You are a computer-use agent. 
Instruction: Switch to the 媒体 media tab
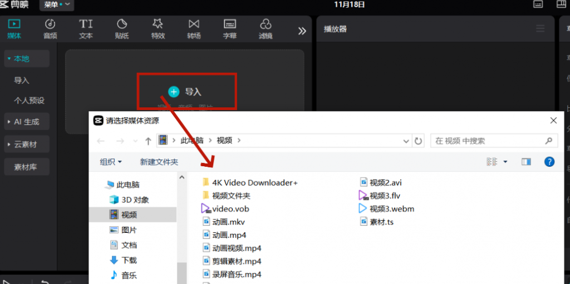click(x=14, y=29)
